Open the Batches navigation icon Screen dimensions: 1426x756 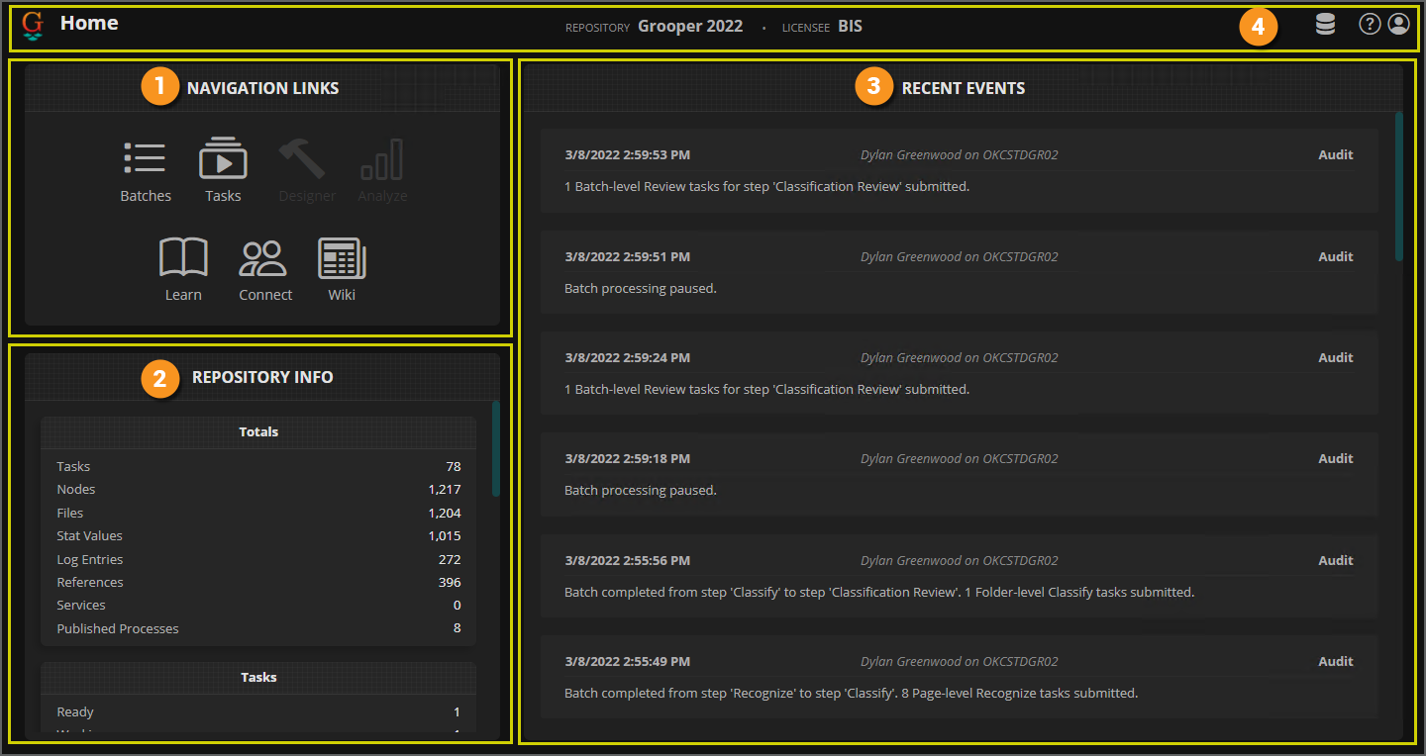point(146,159)
